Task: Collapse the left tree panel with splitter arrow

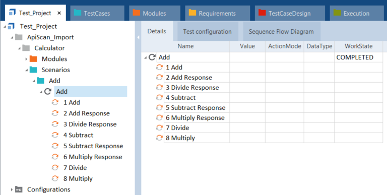Action: click(138, 37)
